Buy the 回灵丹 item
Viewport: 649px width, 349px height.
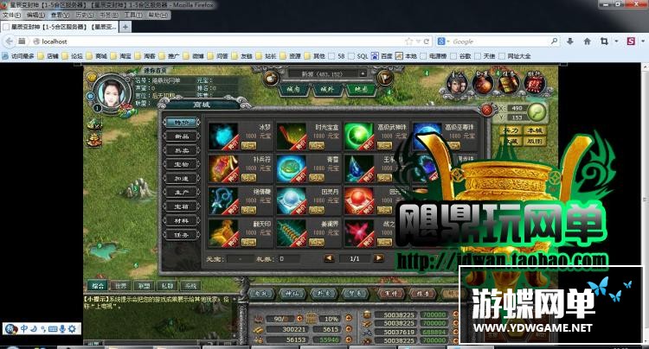[316, 210]
